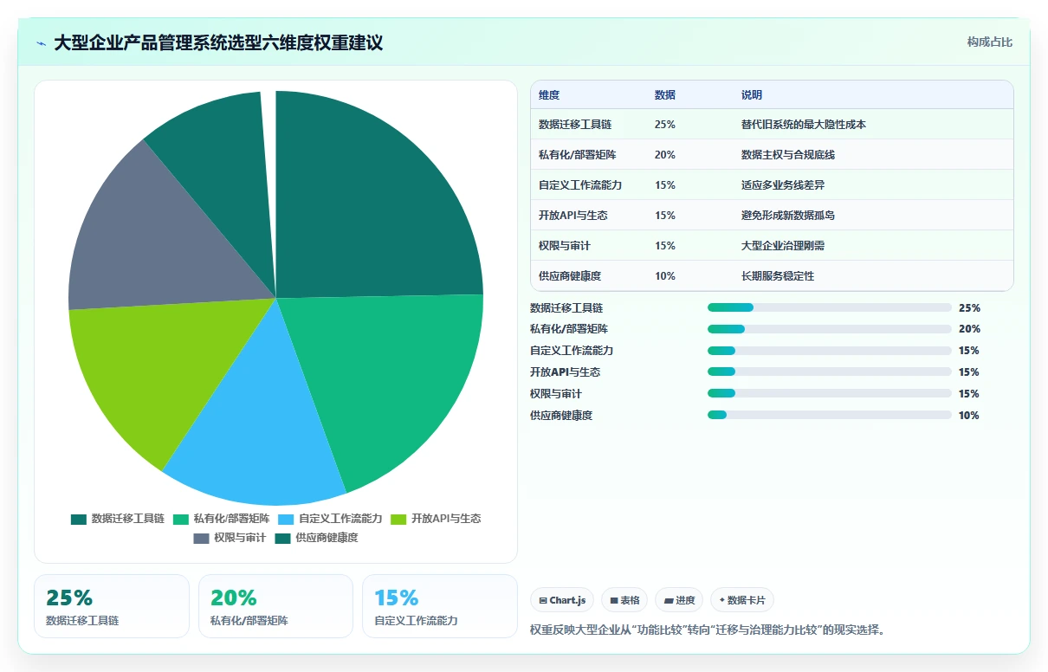Toggle 数据迁移工具链 legend color box
The width and height of the screenshot is (1048, 672).
coord(79,519)
